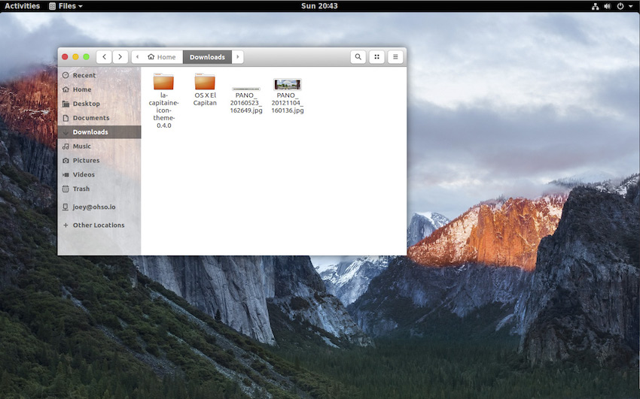Screen dimensions: 640x399
Task: Select the OS X El Capitan folder
Action: [x=205, y=83]
